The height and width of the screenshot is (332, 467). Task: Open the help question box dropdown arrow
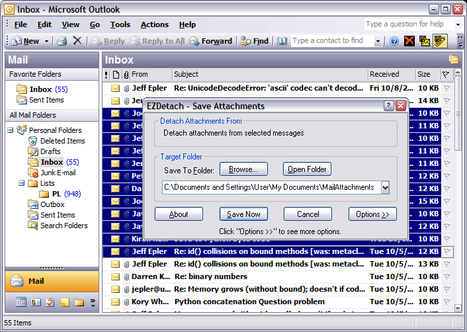[458, 24]
